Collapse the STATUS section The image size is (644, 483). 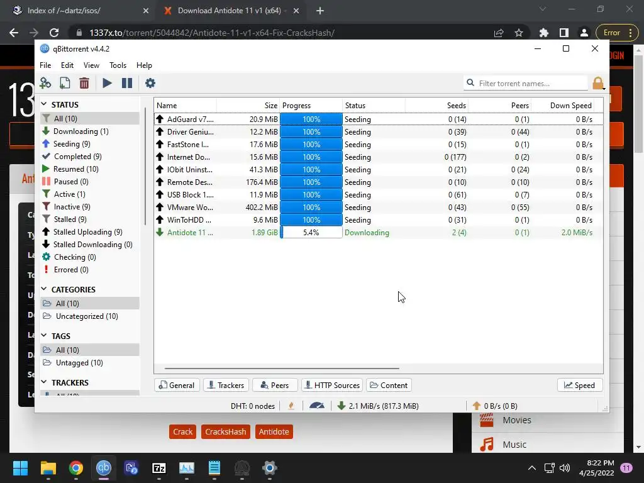coord(44,104)
